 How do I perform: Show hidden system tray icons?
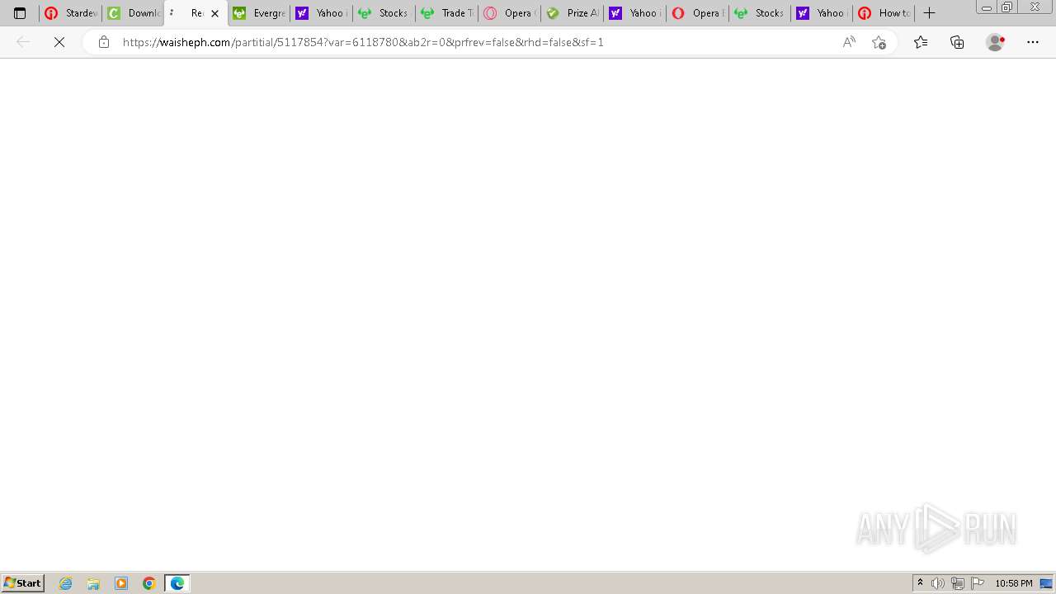pyautogui.click(x=920, y=583)
